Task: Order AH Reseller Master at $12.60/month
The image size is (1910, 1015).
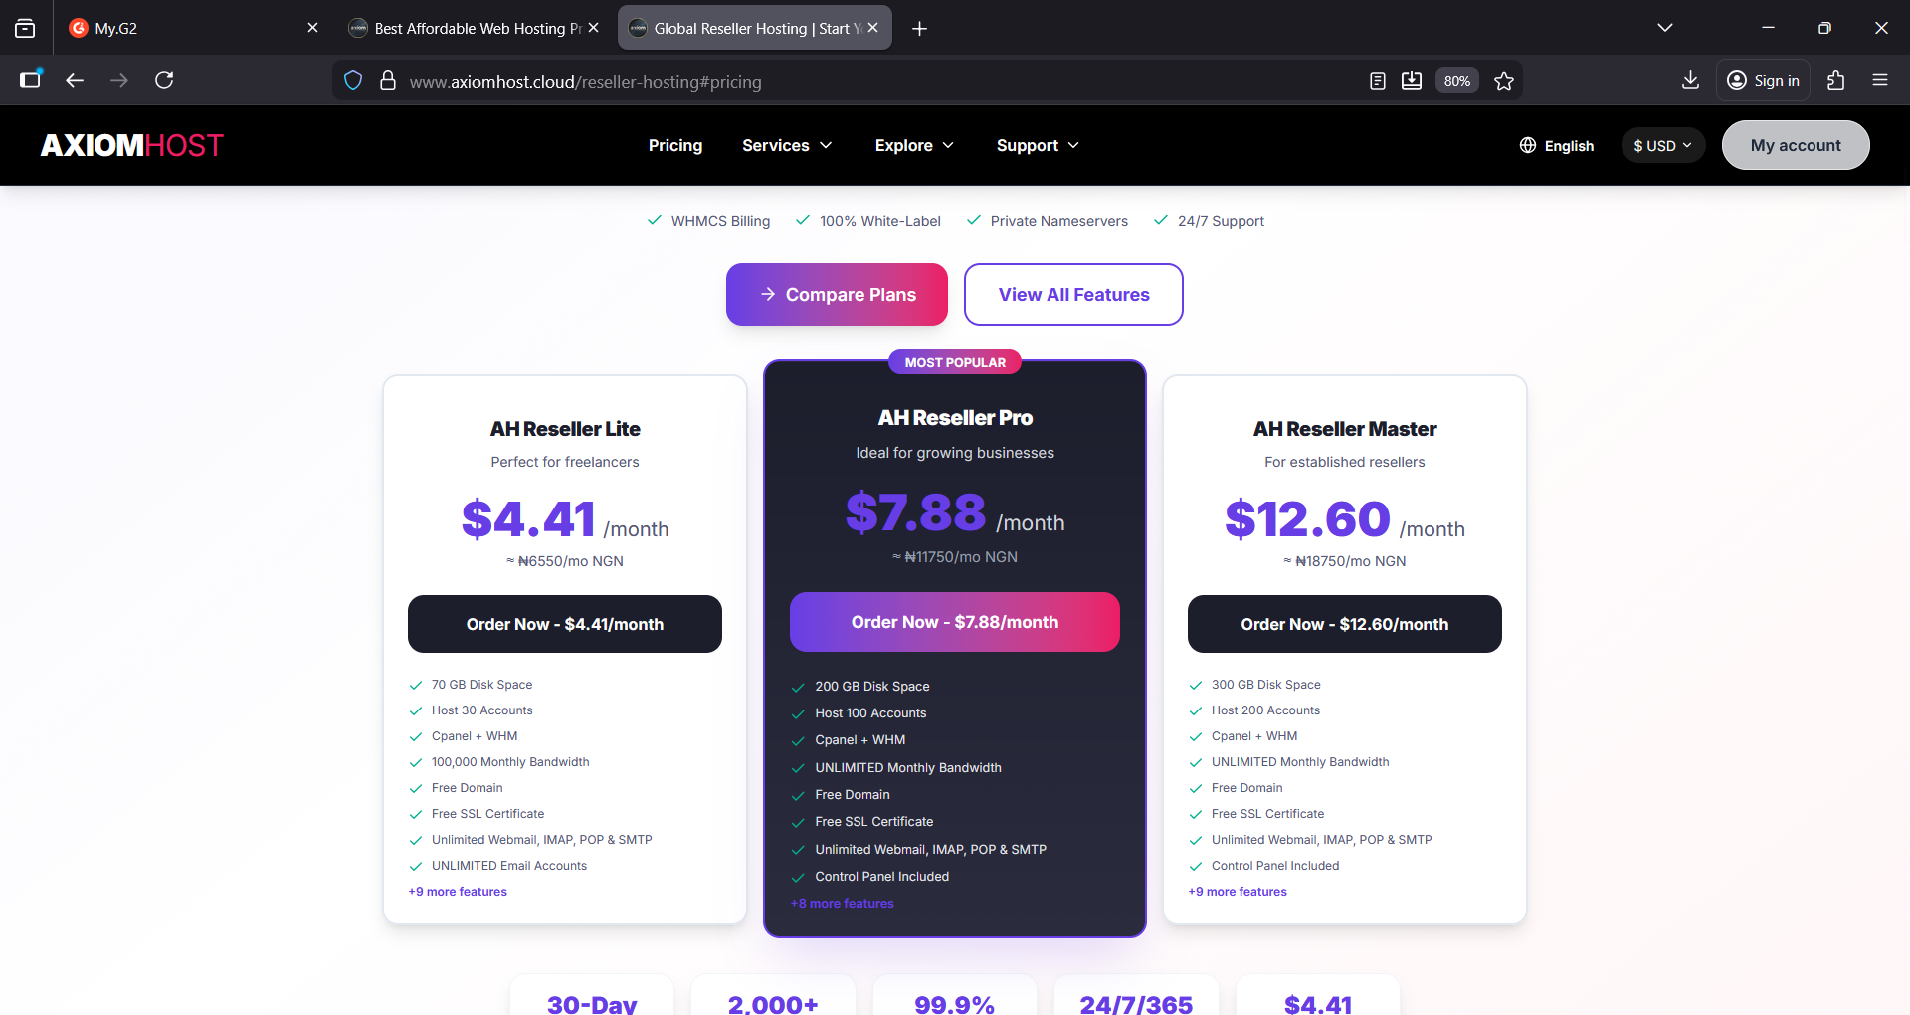Action: [1345, 624]
